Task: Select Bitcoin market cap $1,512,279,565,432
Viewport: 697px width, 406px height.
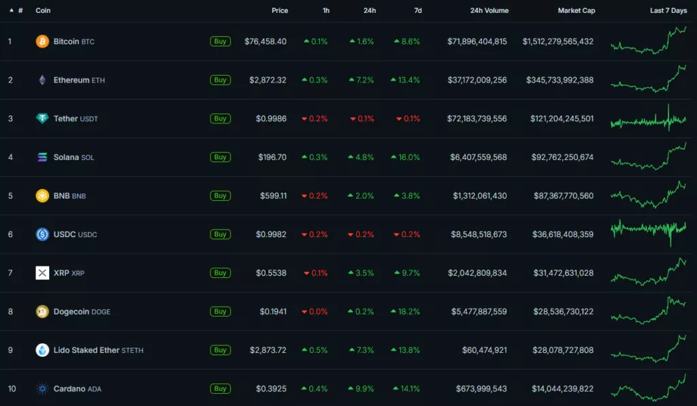Action: (x=558, y=42)
